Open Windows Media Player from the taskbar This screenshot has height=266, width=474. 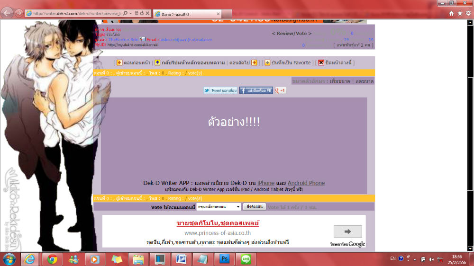point(95,259)
